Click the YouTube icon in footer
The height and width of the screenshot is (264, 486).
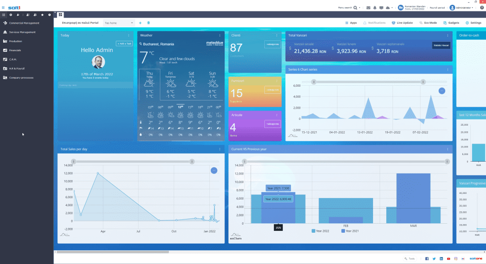[449, 259]
